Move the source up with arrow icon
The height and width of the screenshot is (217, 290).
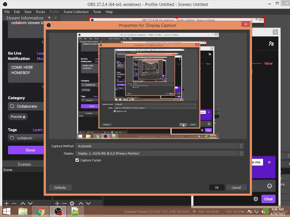pyautogui.click(x=81, y=203)
